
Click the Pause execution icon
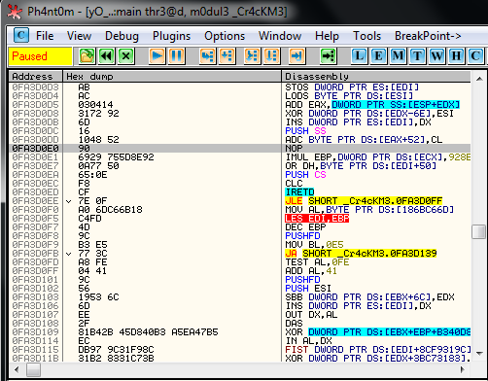177,56
